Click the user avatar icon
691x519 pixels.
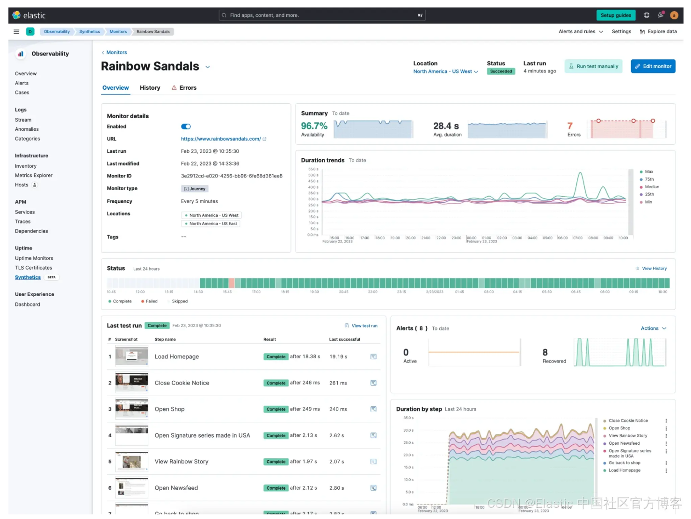[x=674, y=15]
